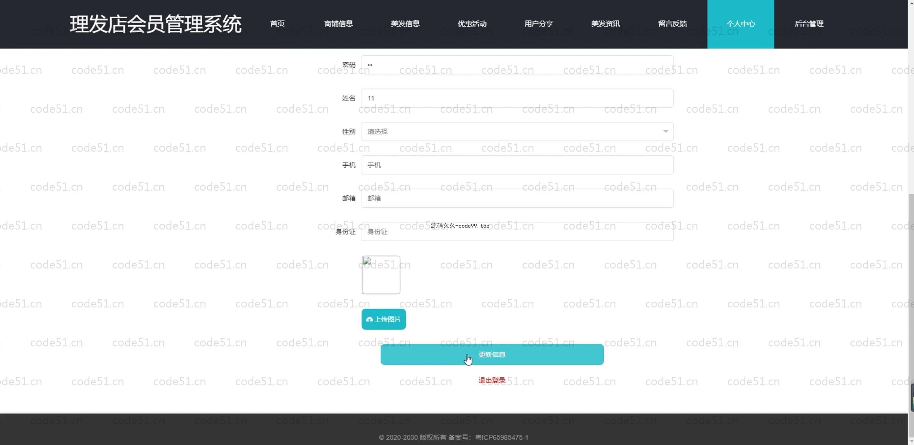Click the 姓名 field containing 11

pos(517,98)
